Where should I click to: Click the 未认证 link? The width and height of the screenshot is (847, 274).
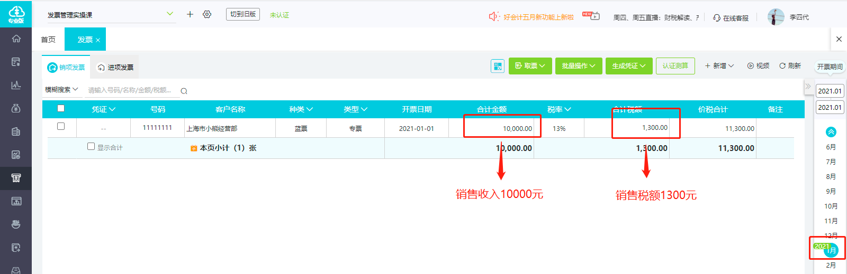[x=280, y=15]
